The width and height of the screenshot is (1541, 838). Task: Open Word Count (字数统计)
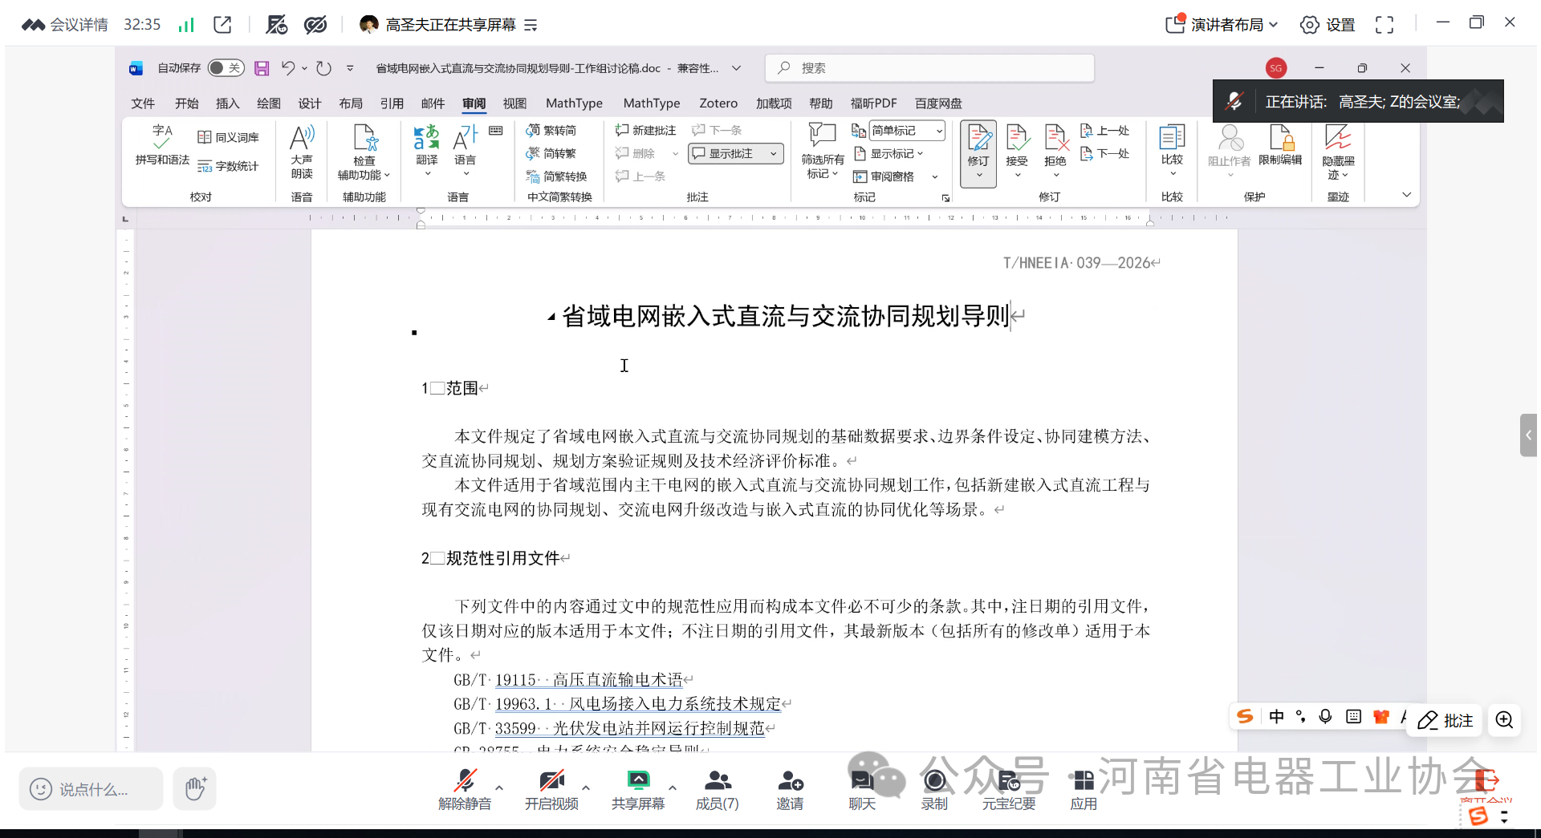pos(229,166)
